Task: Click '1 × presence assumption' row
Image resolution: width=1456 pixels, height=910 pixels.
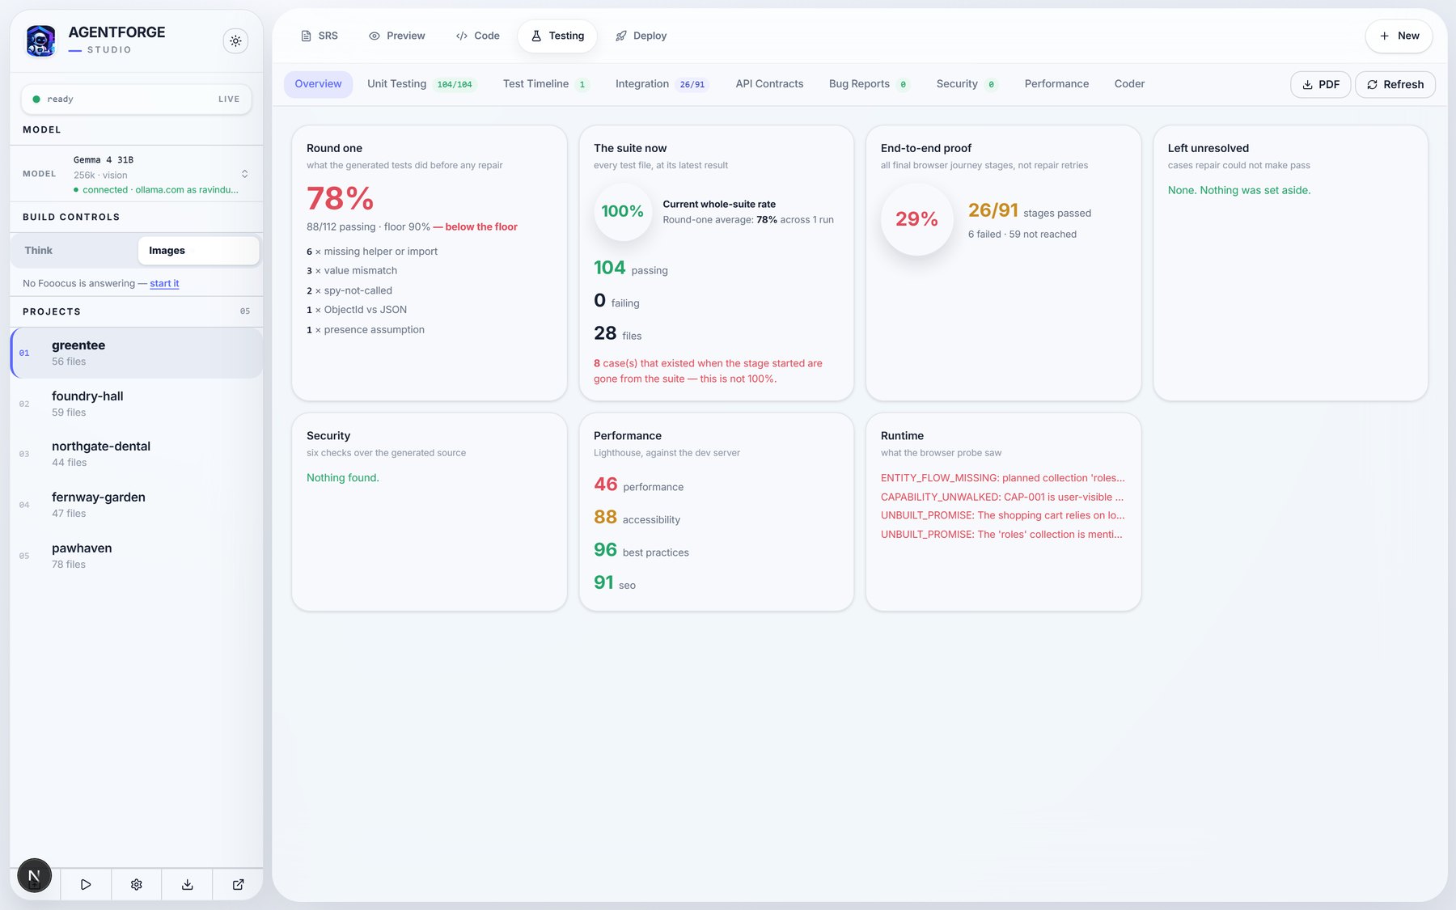Action: 366,330
